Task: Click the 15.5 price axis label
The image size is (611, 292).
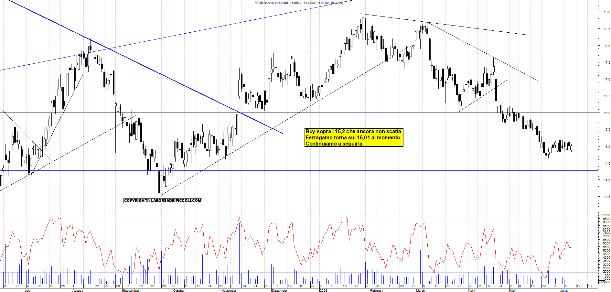Action: (x=606, y=130)
